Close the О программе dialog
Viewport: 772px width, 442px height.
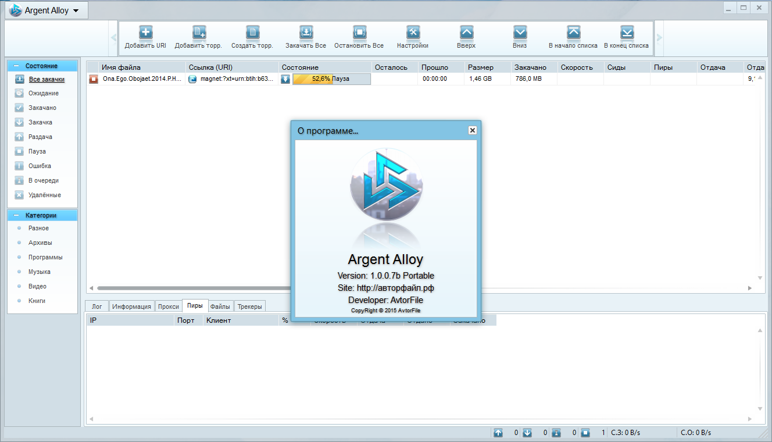pos(473,130)
